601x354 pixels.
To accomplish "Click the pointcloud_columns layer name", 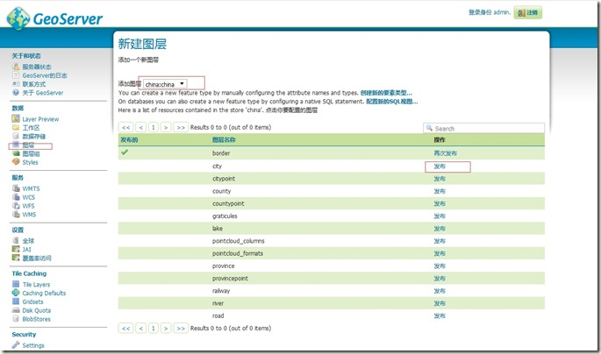I will click(x=239, y=241).
